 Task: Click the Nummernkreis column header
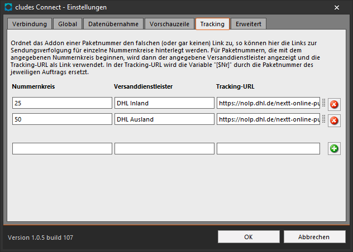pos(34,86)
